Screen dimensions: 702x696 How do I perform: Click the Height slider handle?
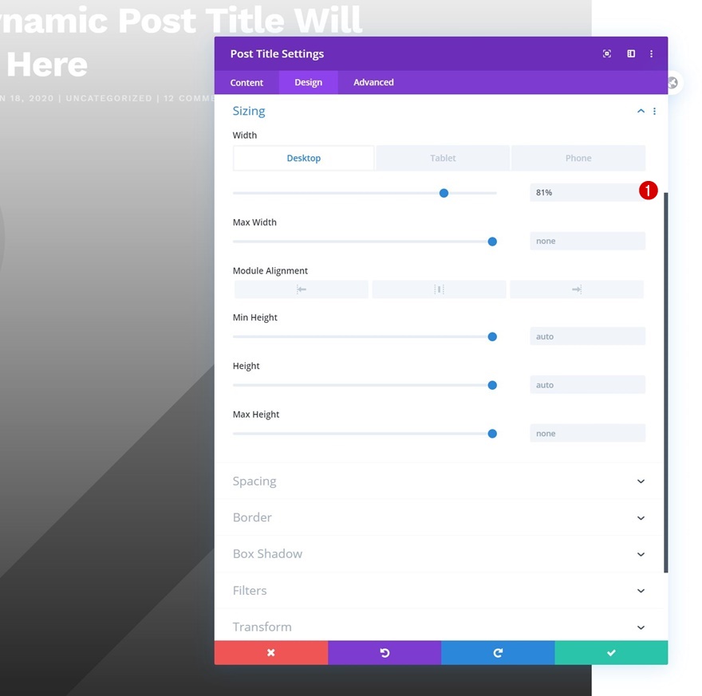click(x=492, y=385)
